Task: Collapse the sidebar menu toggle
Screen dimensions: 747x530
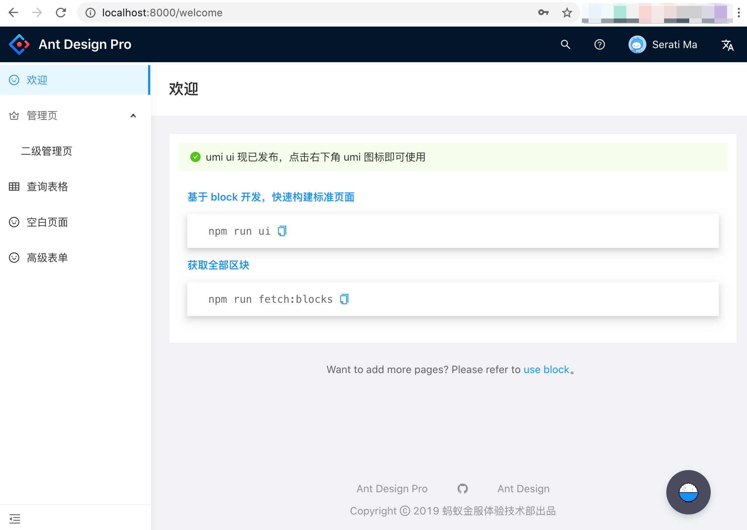Action: click(15, 519)
